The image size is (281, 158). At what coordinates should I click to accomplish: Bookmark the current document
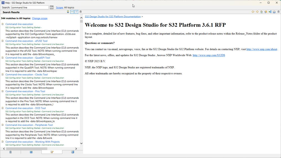pos(270,12)
